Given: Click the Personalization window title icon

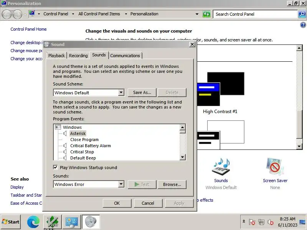Looking at the screenshot, I should coord(3,3).
